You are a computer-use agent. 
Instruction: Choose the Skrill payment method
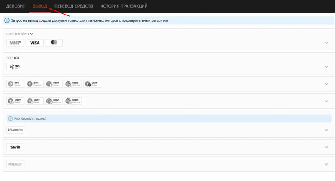15,147
